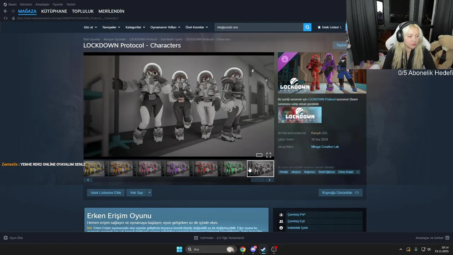Select the Erken Erişim tag
Viewport: 453px width, 255px height.
click(346, 172)
